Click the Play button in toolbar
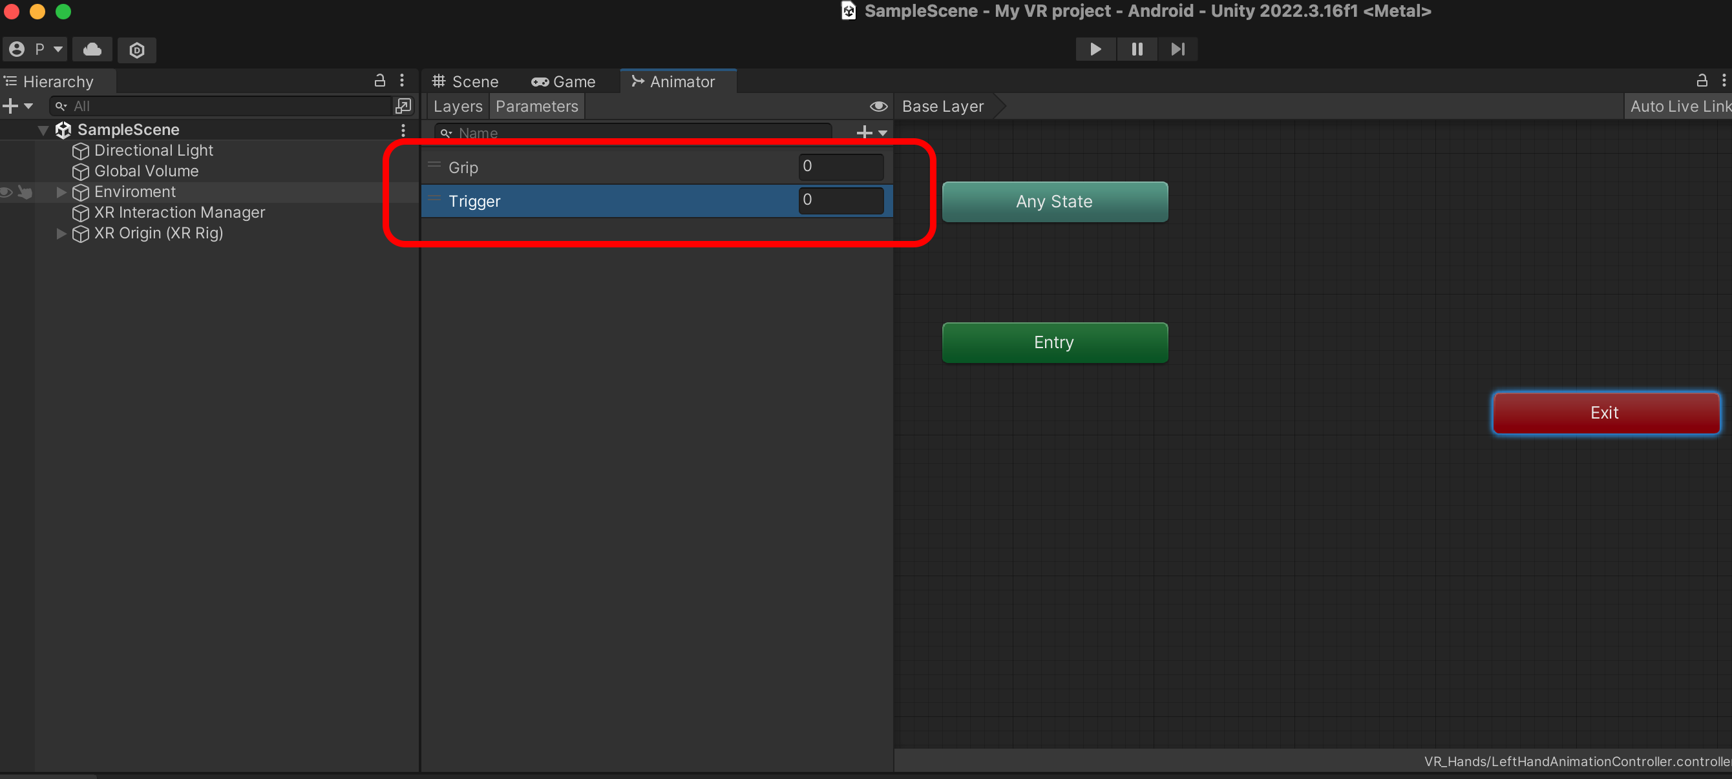This screenshot has height=779, width=1732. (1095, 49)
